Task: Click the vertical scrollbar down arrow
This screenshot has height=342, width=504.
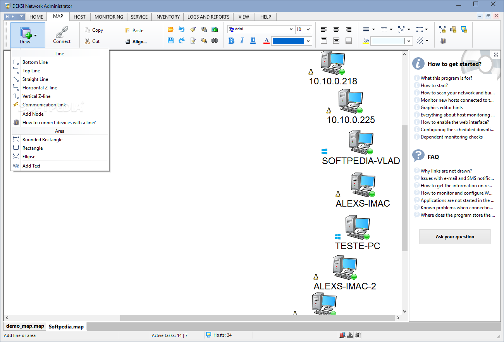Action: click(404, 311)
